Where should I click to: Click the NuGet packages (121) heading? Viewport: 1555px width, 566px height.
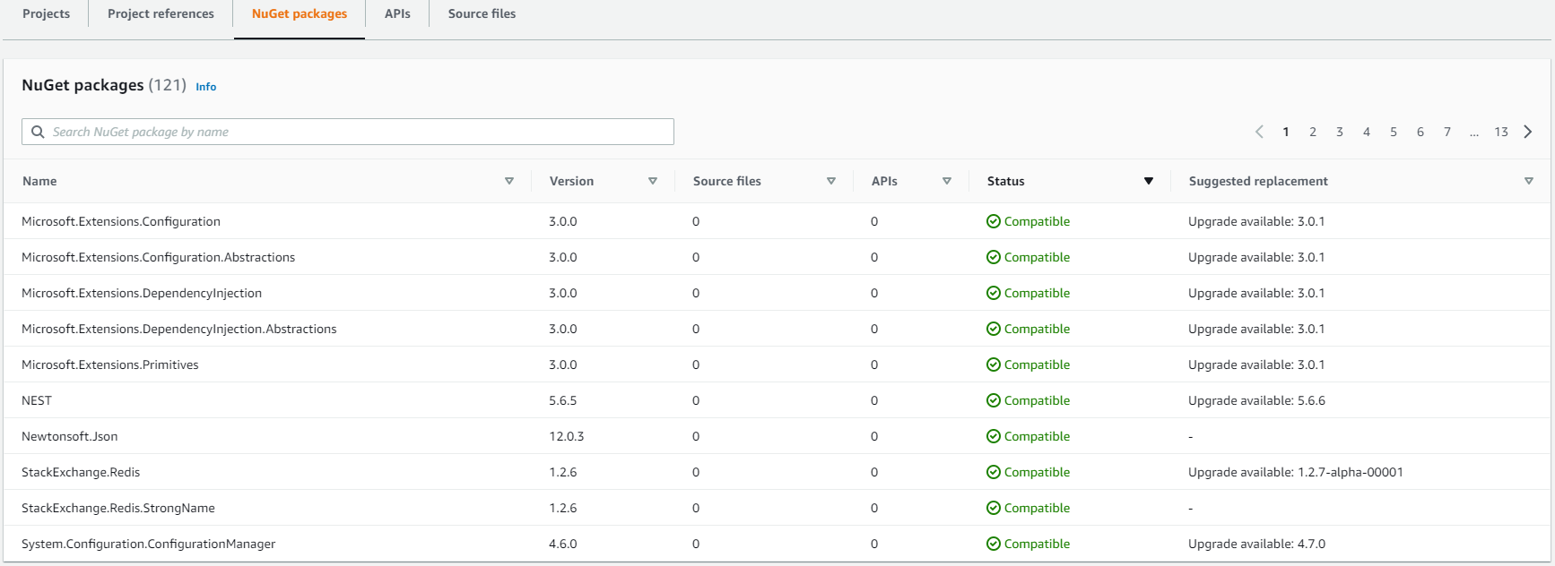click(x=104, y=85)
